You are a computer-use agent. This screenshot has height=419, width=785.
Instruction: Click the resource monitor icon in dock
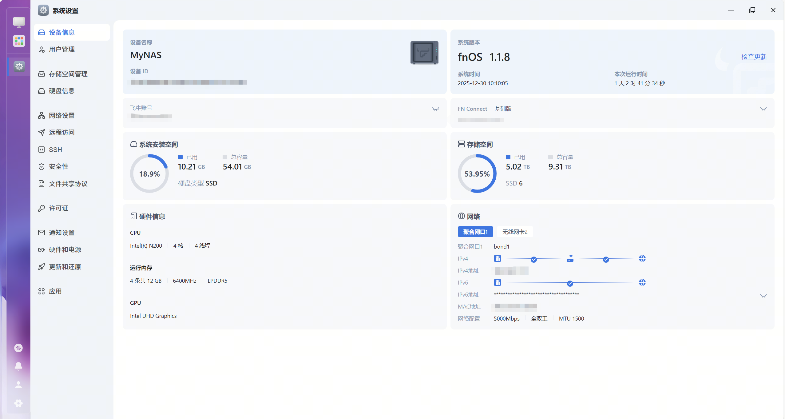click(18, 348)
